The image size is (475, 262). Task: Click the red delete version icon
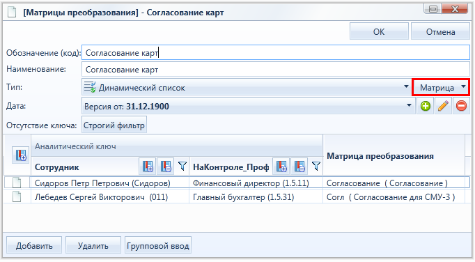coord(461,106)
